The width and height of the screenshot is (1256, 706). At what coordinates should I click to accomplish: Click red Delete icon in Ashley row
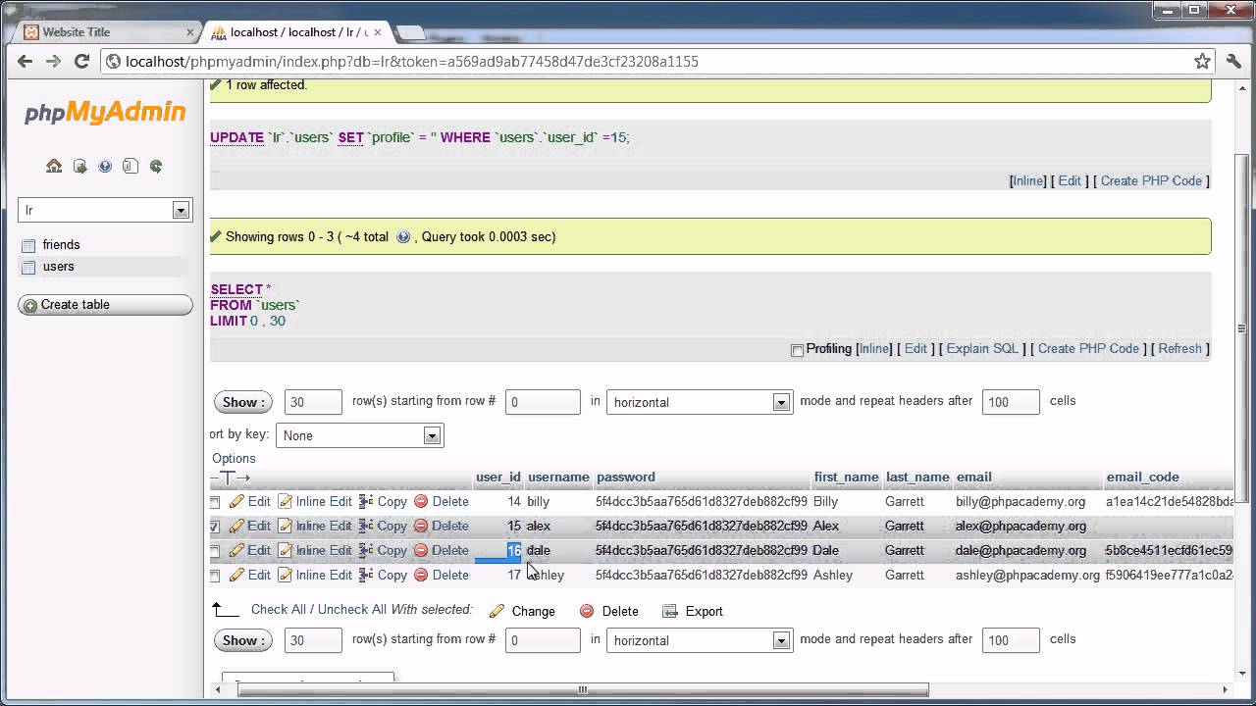421,575
